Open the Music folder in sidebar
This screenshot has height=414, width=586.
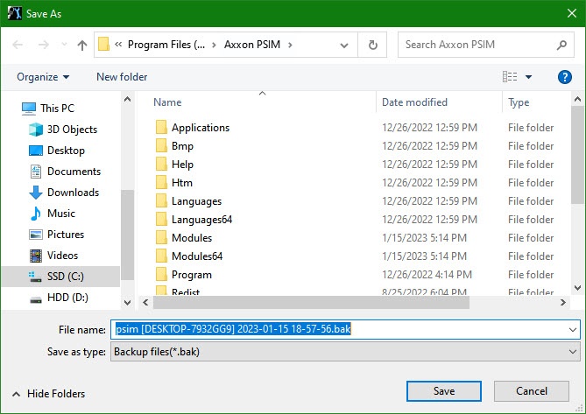[x=60, y=214]
